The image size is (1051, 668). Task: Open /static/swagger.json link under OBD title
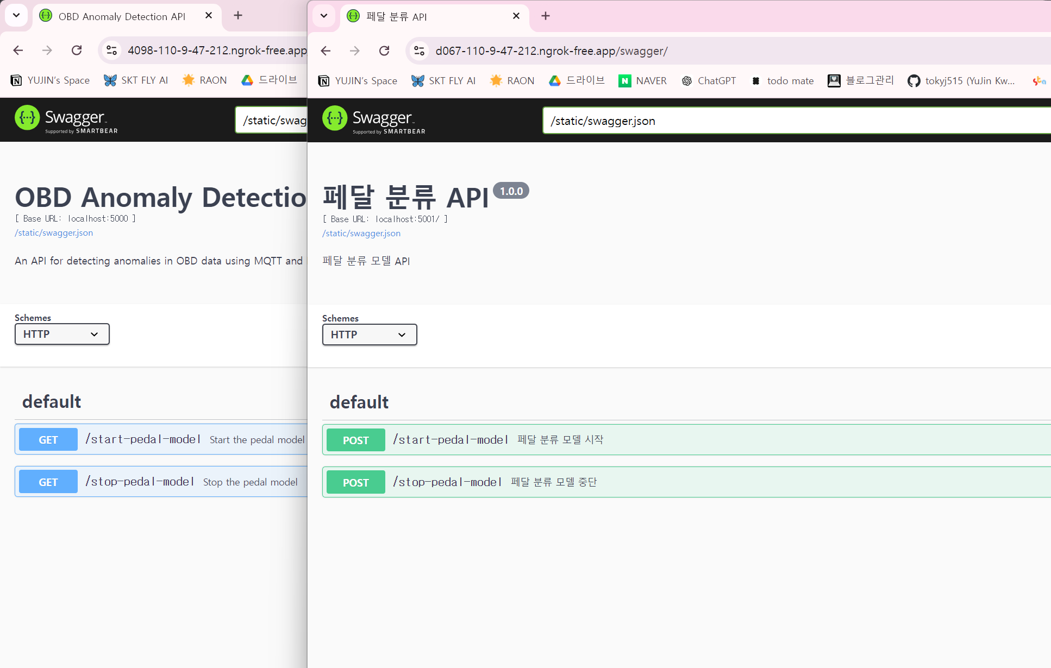click(x=54, y=233)
